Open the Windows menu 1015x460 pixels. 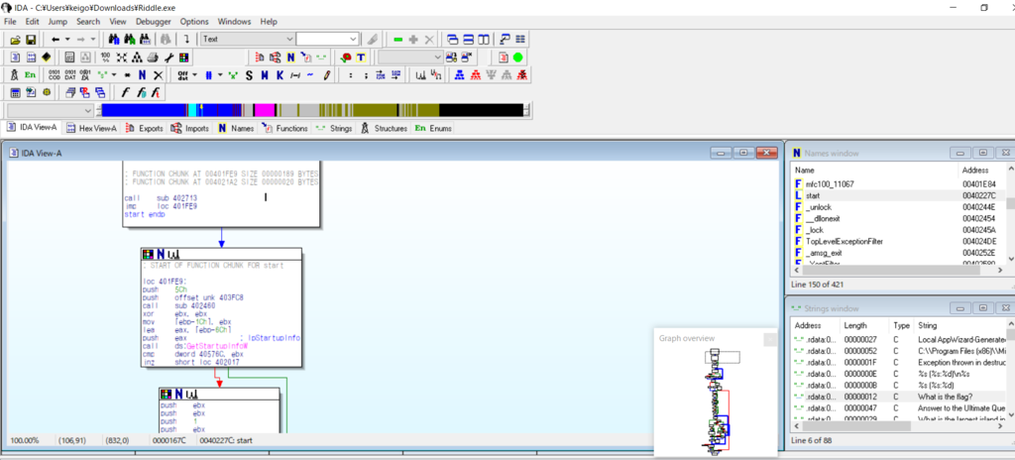click(x=234, y=22)
